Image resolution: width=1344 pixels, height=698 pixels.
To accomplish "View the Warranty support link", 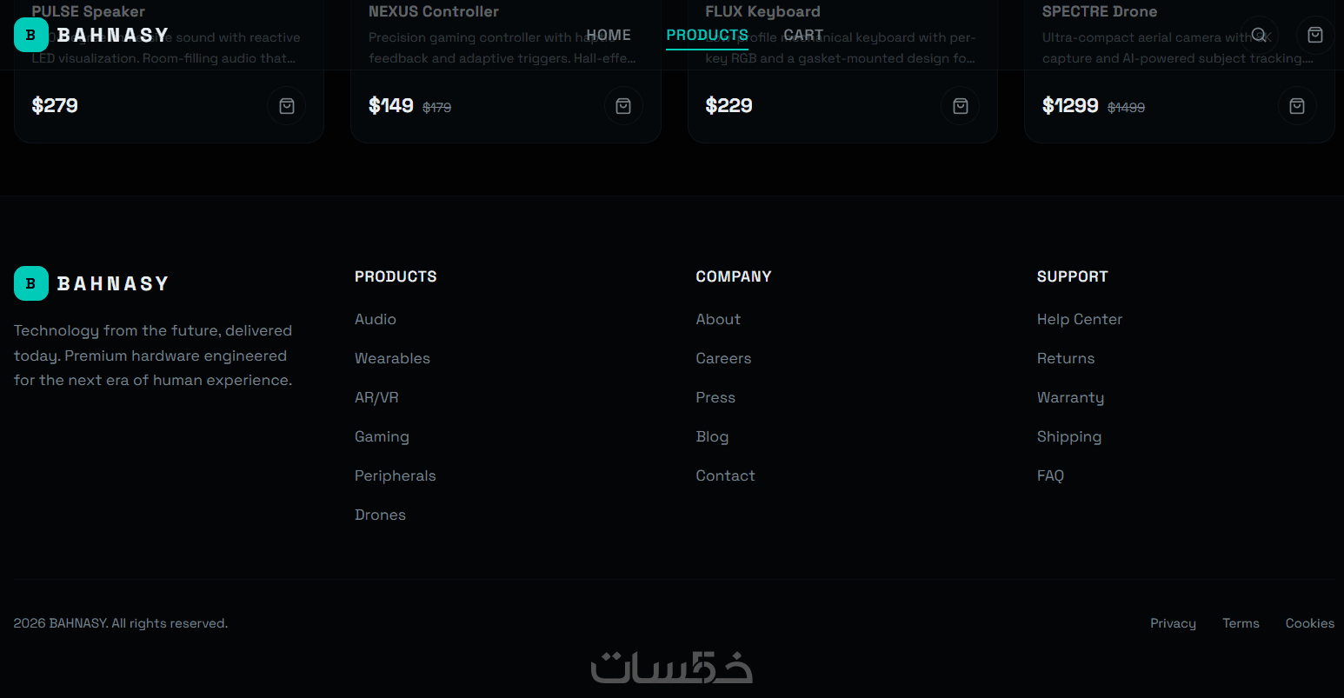I will tap(1070, 397).
